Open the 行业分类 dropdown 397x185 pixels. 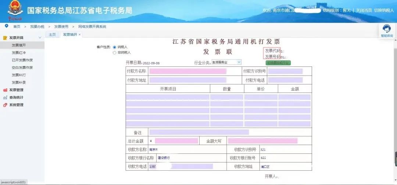(226, 62)
